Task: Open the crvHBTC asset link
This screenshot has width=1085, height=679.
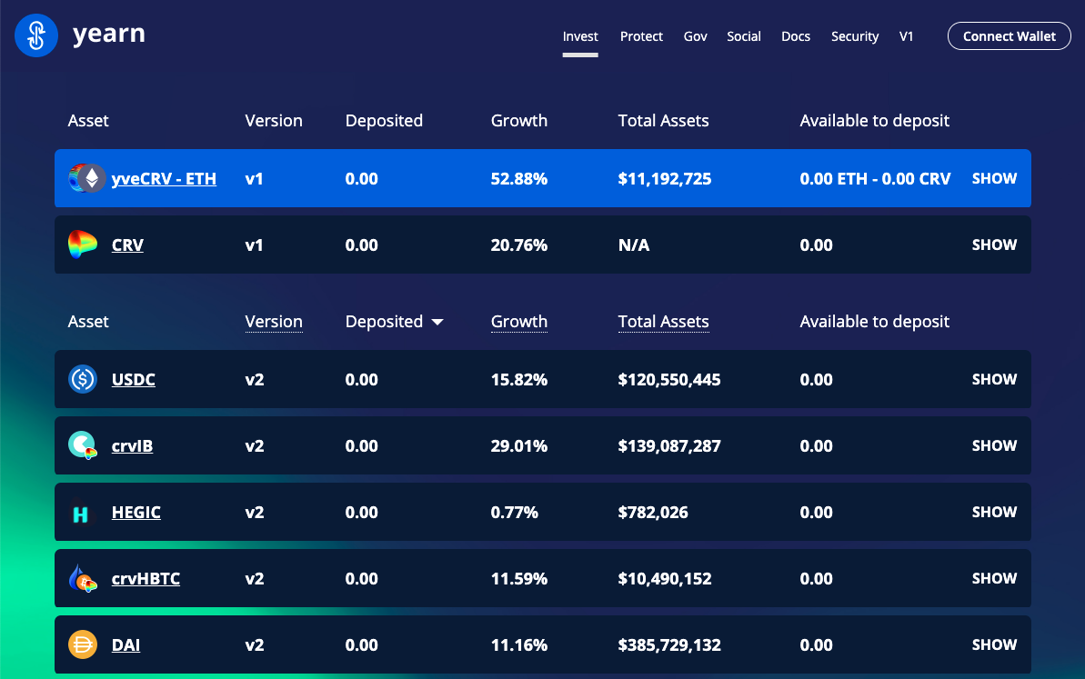Action: pos(146,578)
